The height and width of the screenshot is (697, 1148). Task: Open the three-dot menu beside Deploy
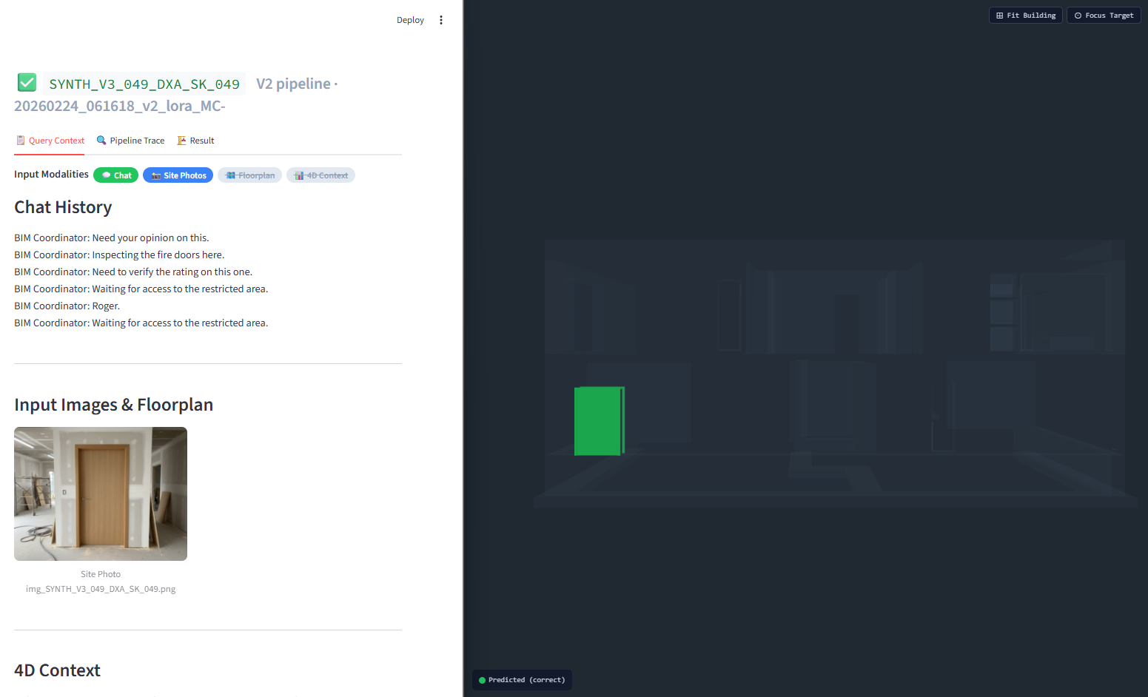coord(441,20)
